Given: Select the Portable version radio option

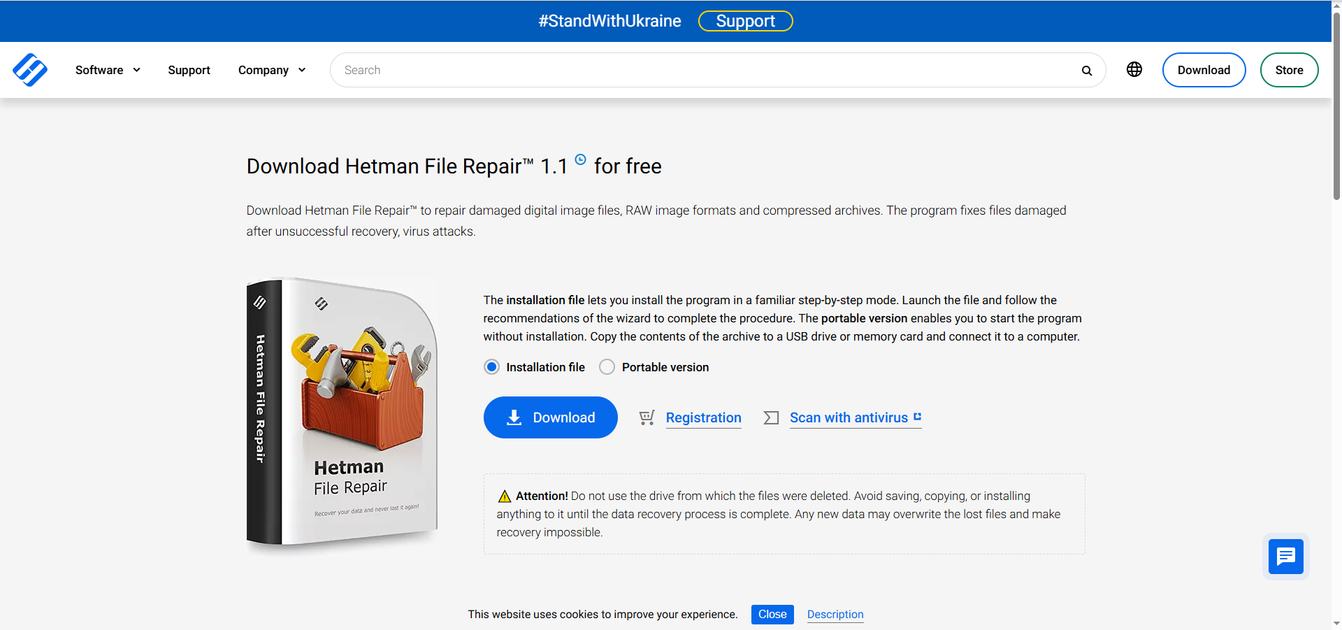Looking at the screenshot, I should click(x=607, y=367).
